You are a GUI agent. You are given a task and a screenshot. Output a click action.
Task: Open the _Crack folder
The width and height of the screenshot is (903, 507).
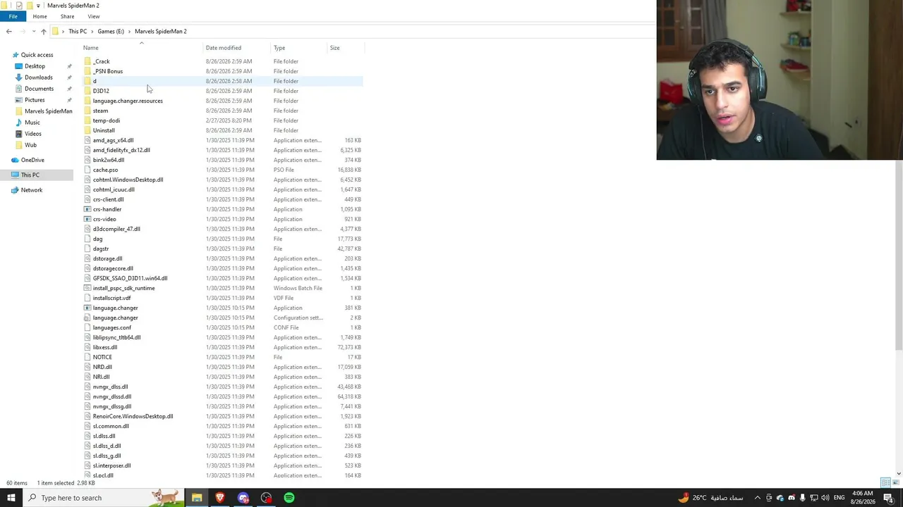click(102, 61)
